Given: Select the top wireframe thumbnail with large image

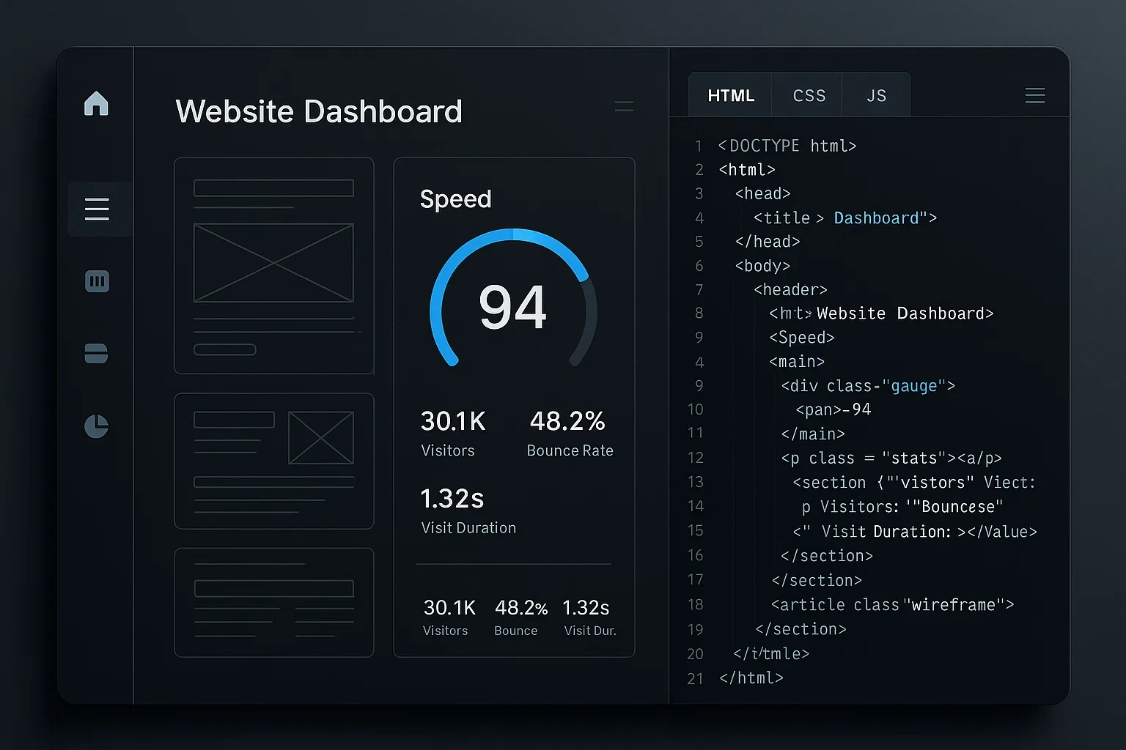Looking at the screenshot, I should coord(274,266).
